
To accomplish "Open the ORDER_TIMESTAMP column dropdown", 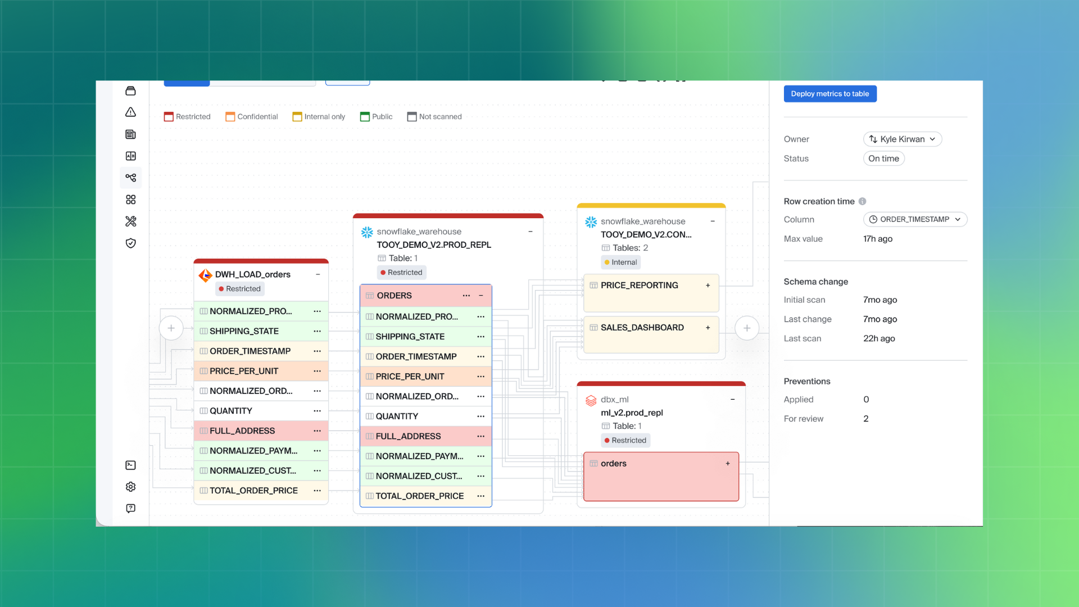I will point(914,220).
